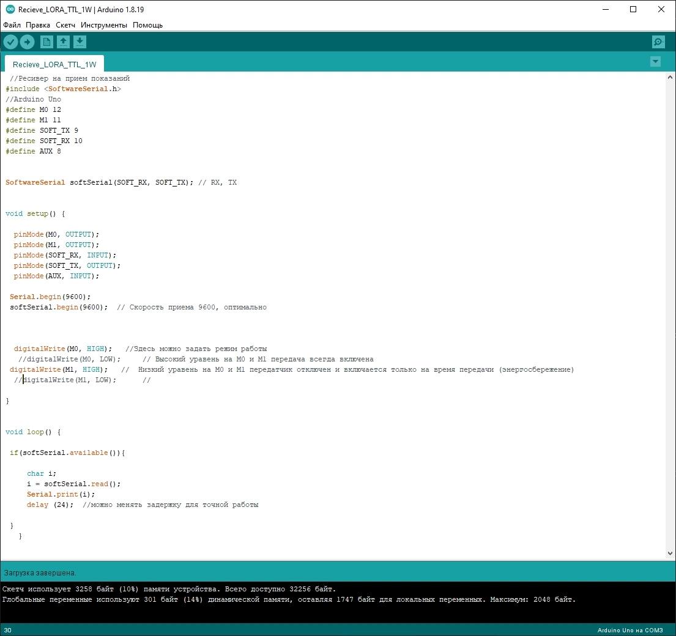Open the Скетч menu
Viewport: 676px width, 636px height.
coord(65,25)
